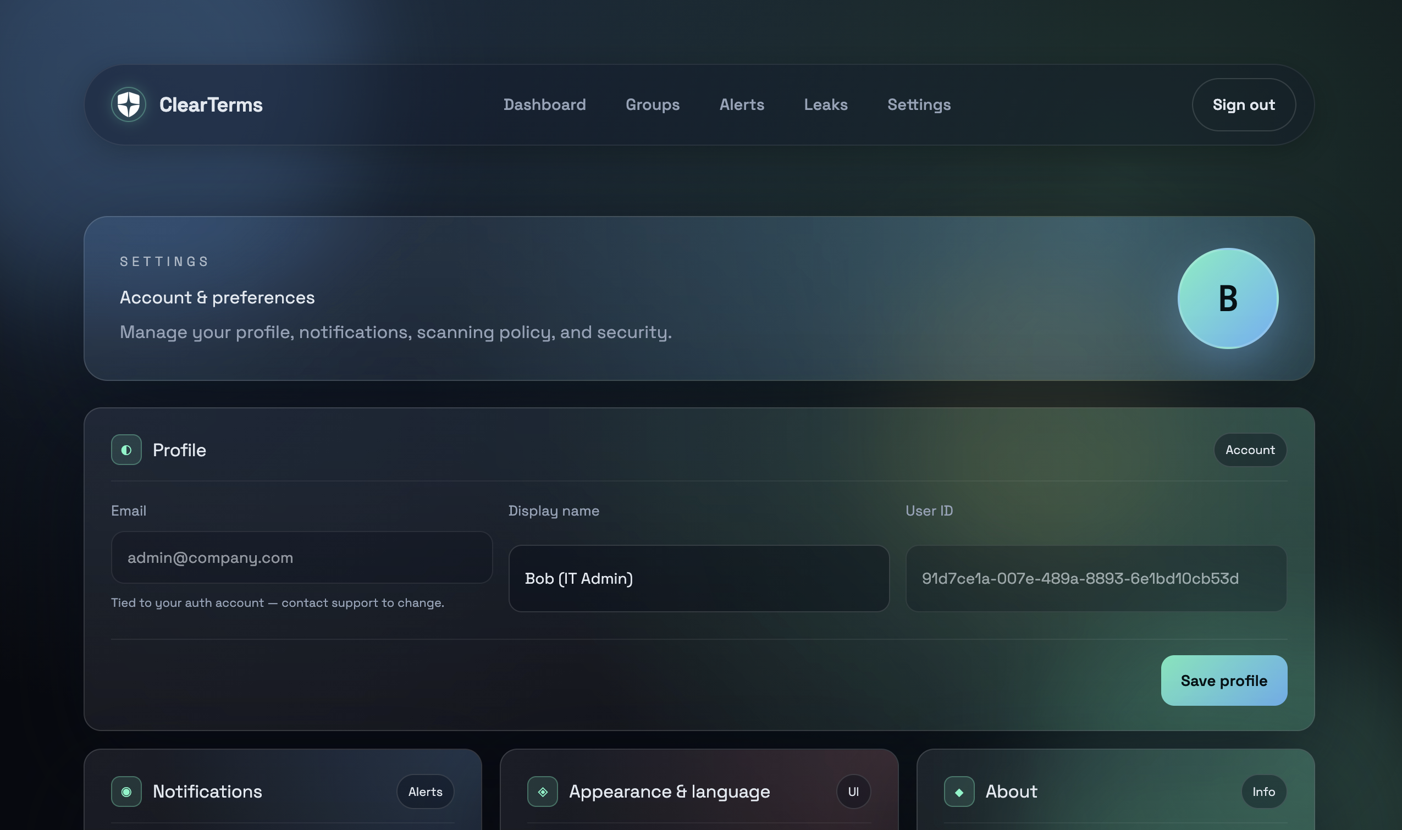
Task: Click the 'Tied to your auth account' note
Action: (x=278, y=602)
